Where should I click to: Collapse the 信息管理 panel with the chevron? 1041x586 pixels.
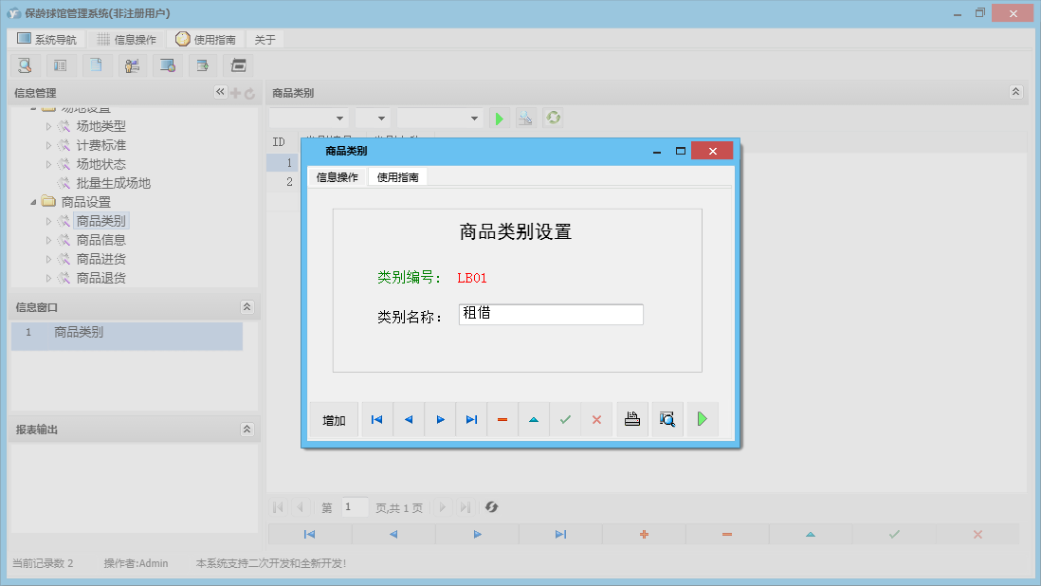click(x=219, y=92)
